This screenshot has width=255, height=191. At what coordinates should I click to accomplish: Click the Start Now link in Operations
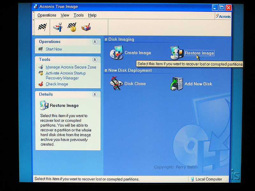(54, 49)
